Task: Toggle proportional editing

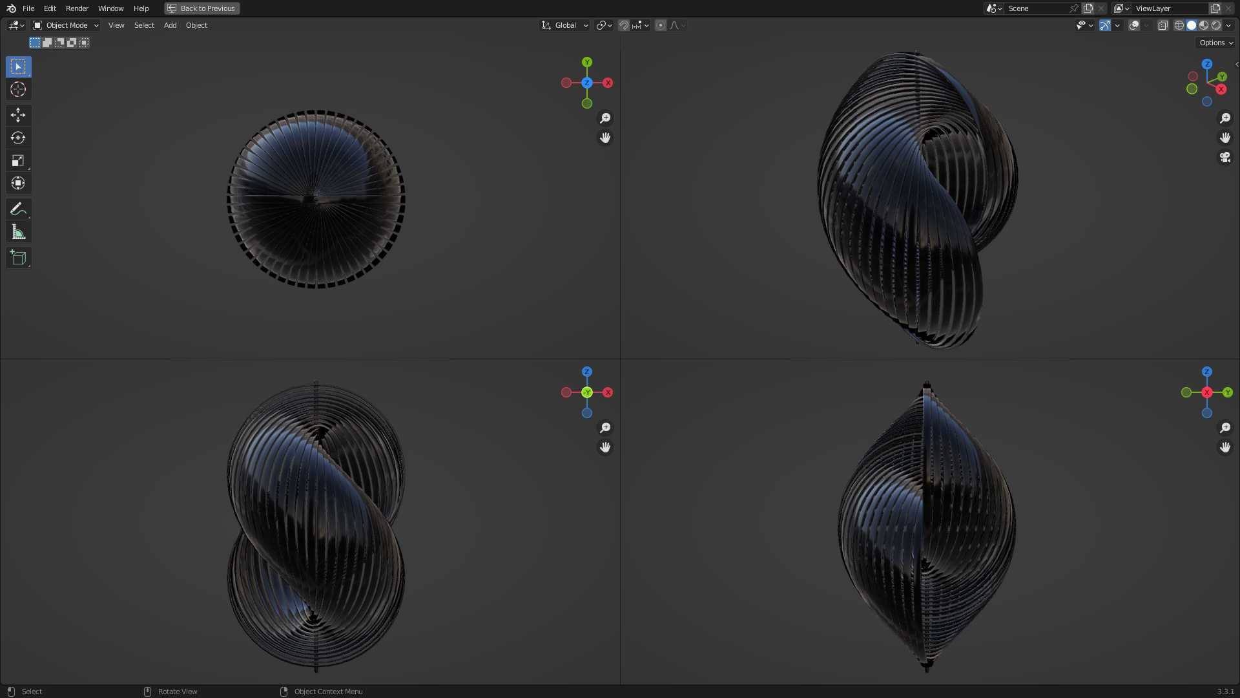Action: 661,25
